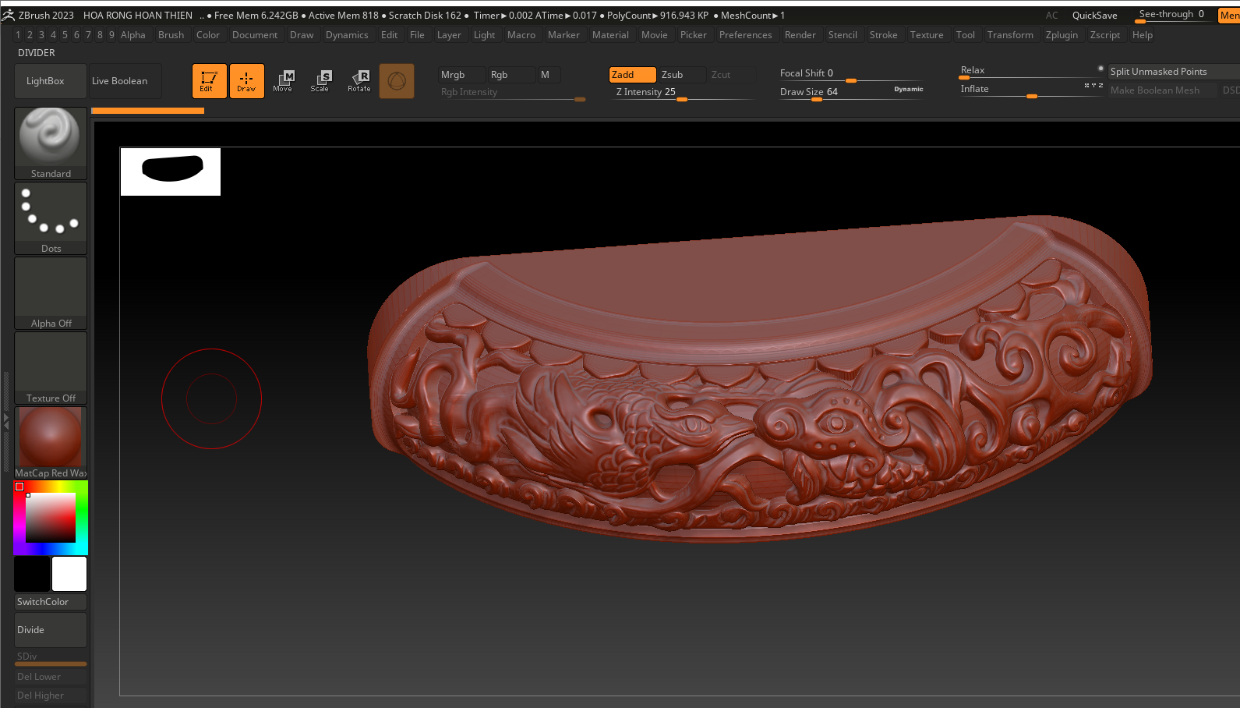The width and height of the screenshot is (1240, 708).
Task: Pick the Rotate tool icon
Action: click(x=359, y=81)
